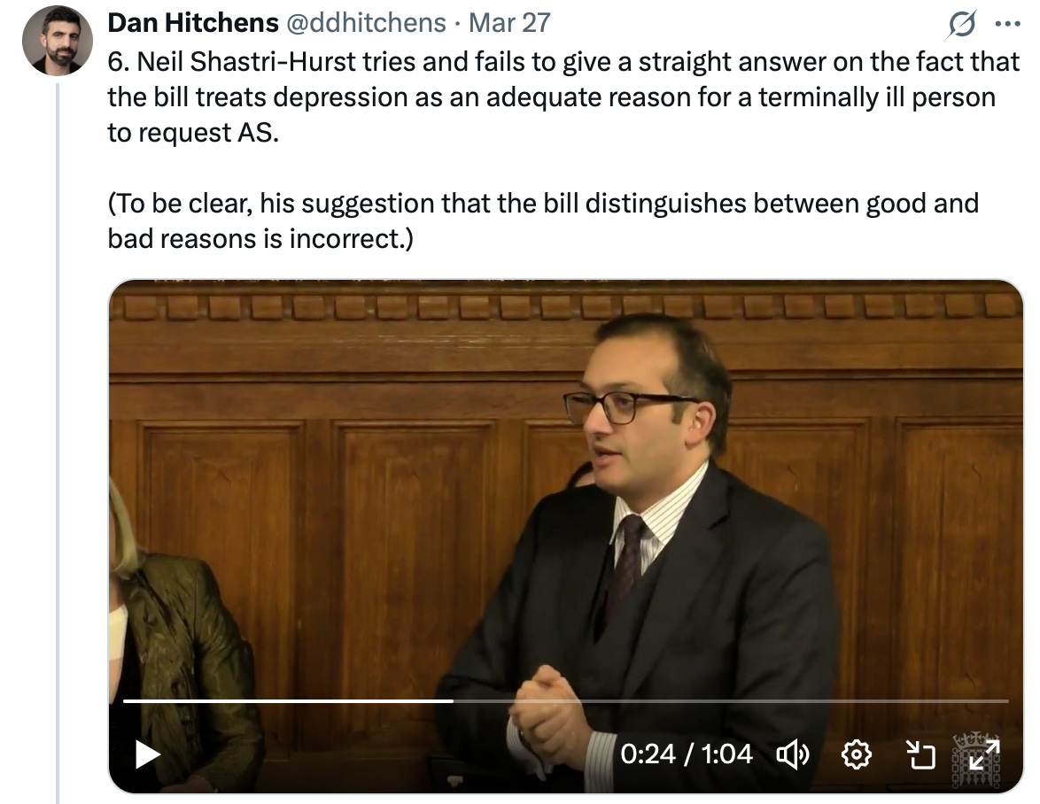The image size is (1040, 804).
Task: Open the three-dot More menu
Action: click(1008, 25)
